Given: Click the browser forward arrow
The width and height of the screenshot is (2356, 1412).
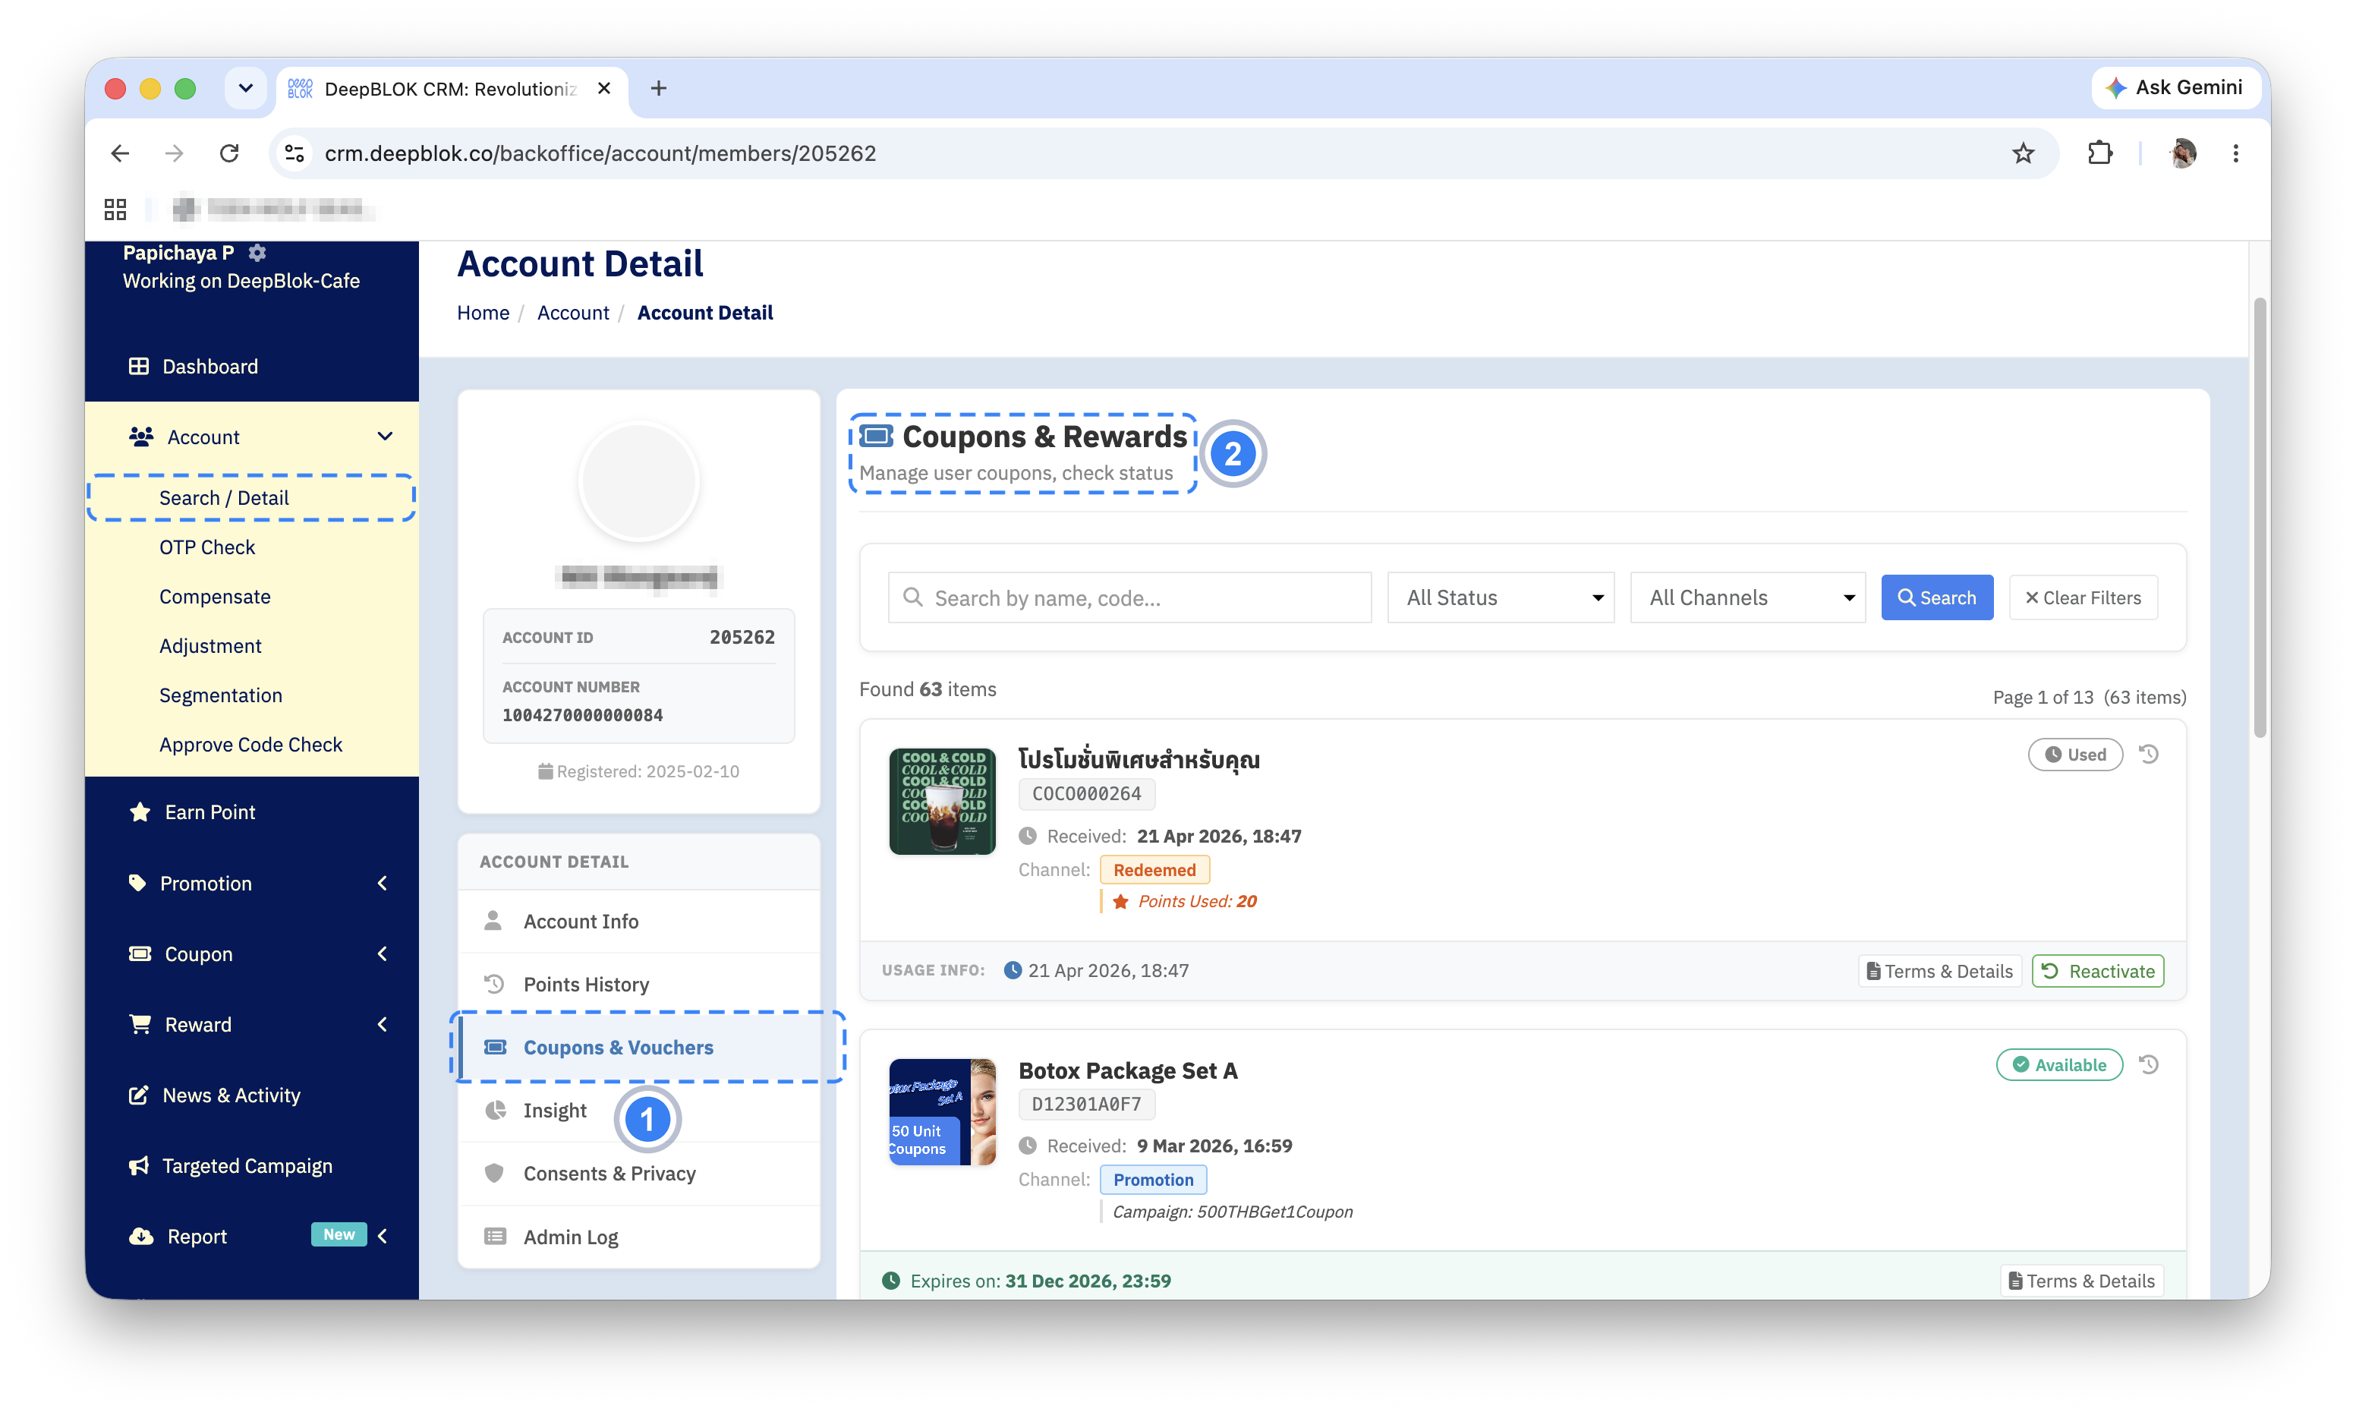Looking at the screenshot, I should pos(174,153).
